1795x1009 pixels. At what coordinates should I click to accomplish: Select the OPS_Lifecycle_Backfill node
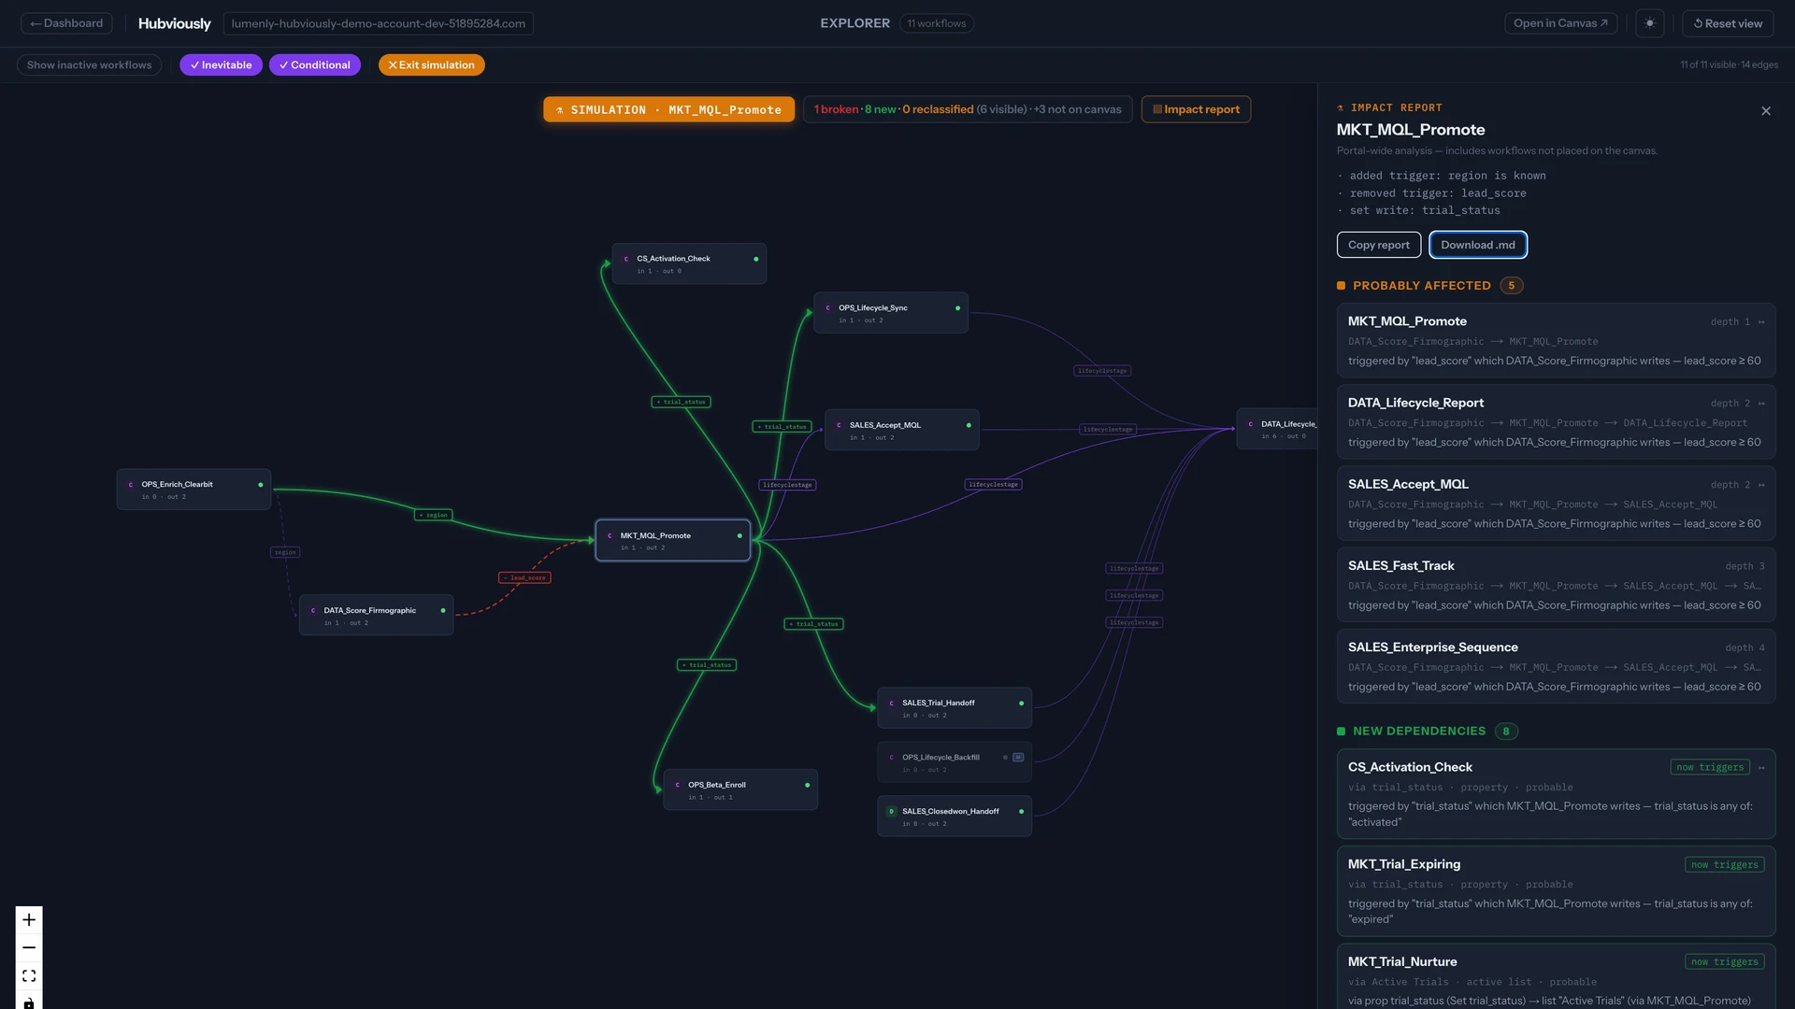click(955, 762)
